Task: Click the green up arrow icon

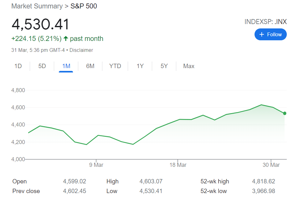Action: pyautogui.click(x=66, y=39)
